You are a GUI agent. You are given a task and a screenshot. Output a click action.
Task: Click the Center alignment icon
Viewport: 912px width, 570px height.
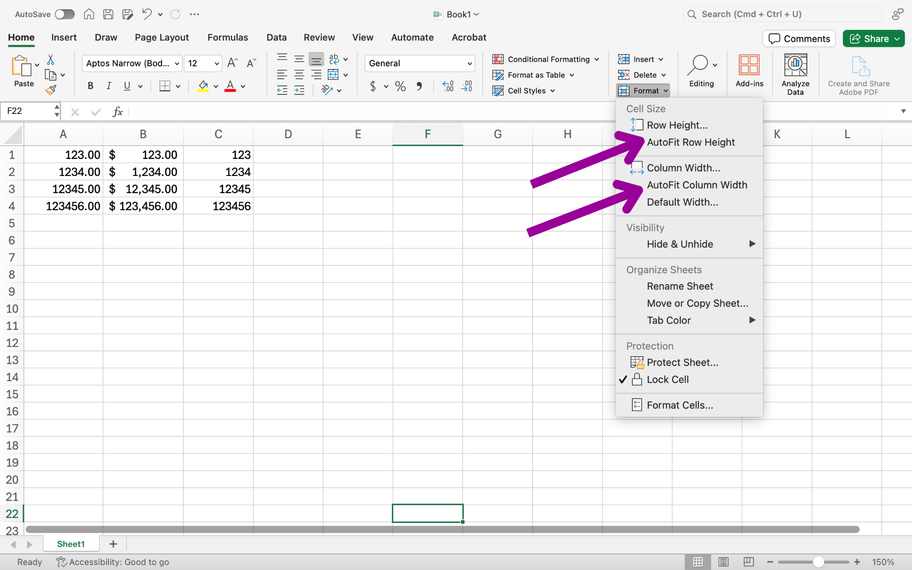coord(299,75)
